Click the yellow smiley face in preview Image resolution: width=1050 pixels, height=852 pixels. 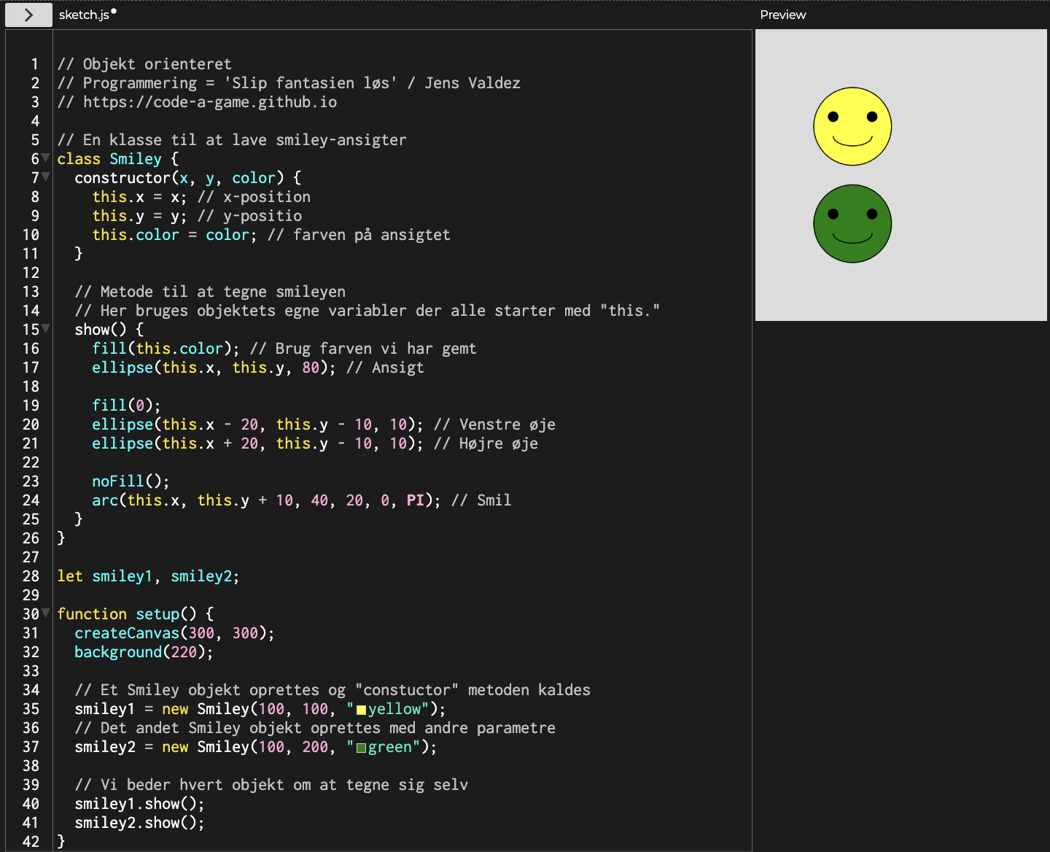coord(852,126)
